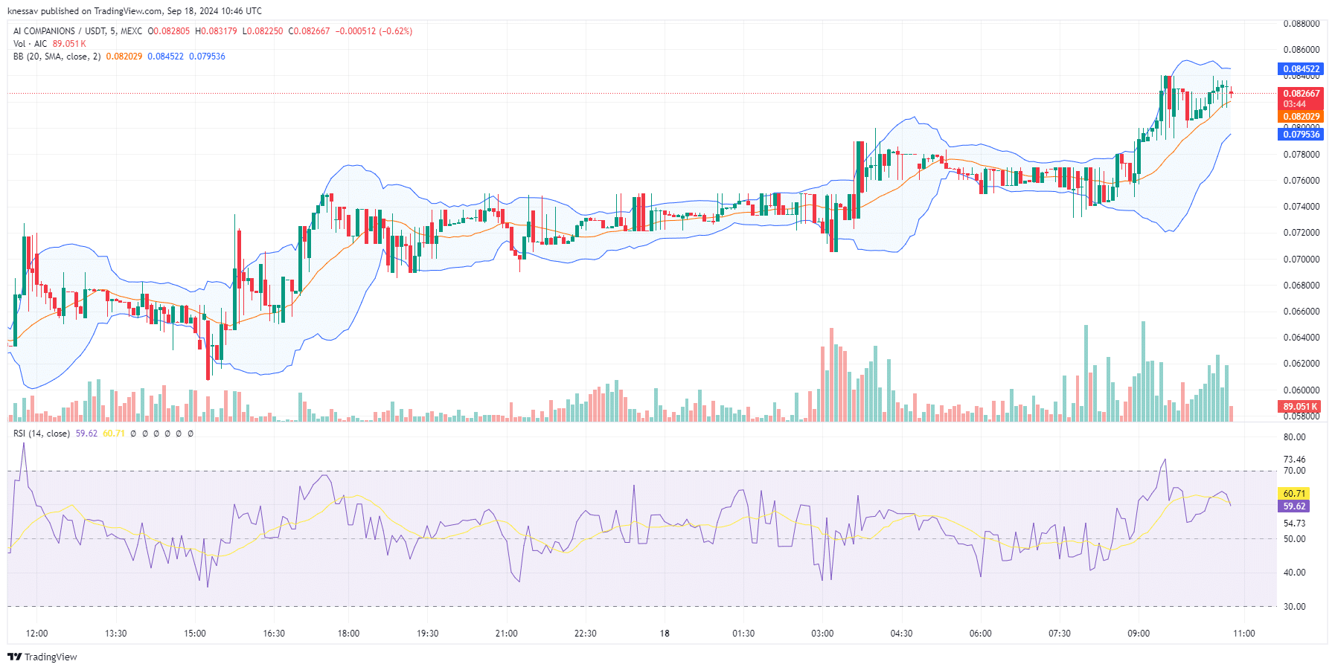Click the high value H0.083179
Screen dimensions: 1335x670
click(216, 31)
